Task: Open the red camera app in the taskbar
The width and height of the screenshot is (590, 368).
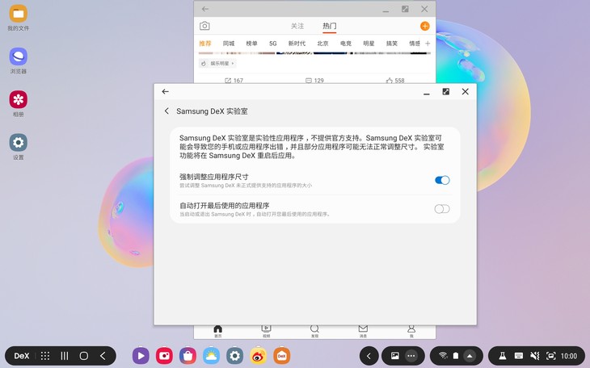Action: click(x=164, y=356)
